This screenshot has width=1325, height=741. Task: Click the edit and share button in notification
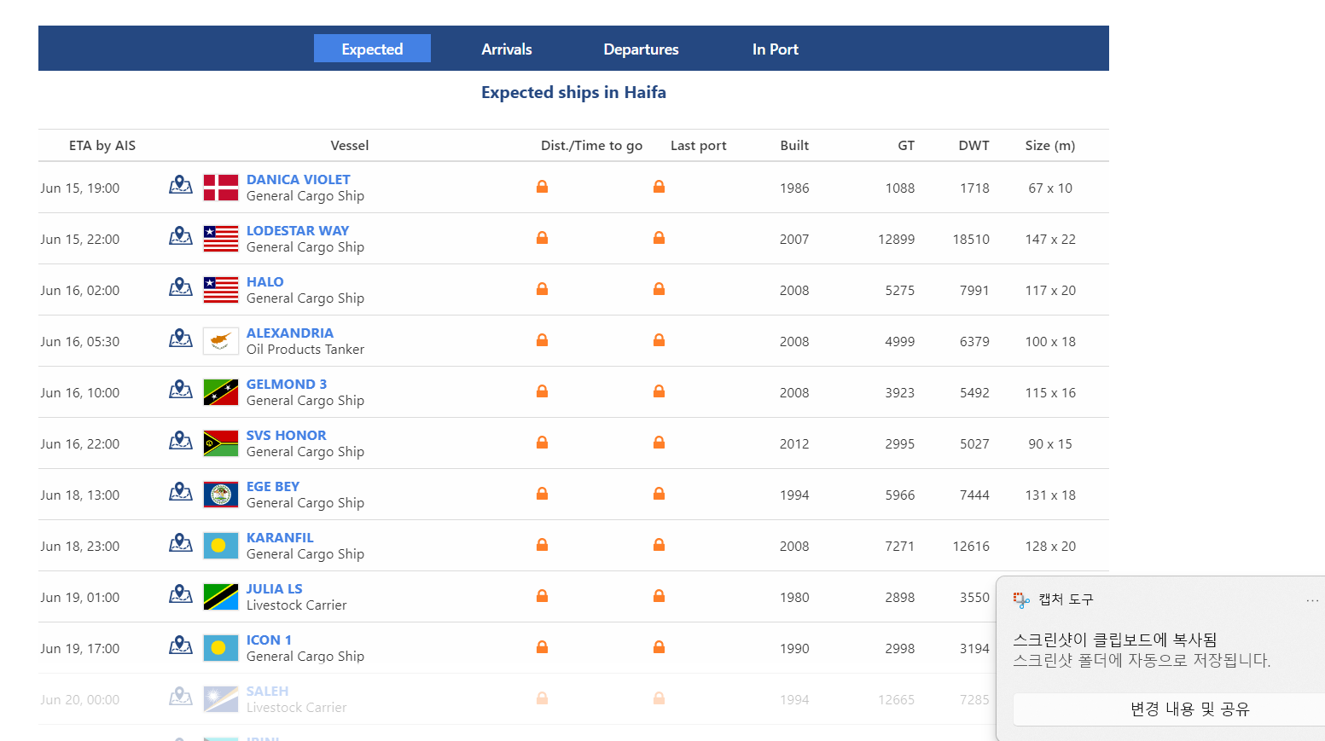pyautogui.click(x=1188, y=709)
